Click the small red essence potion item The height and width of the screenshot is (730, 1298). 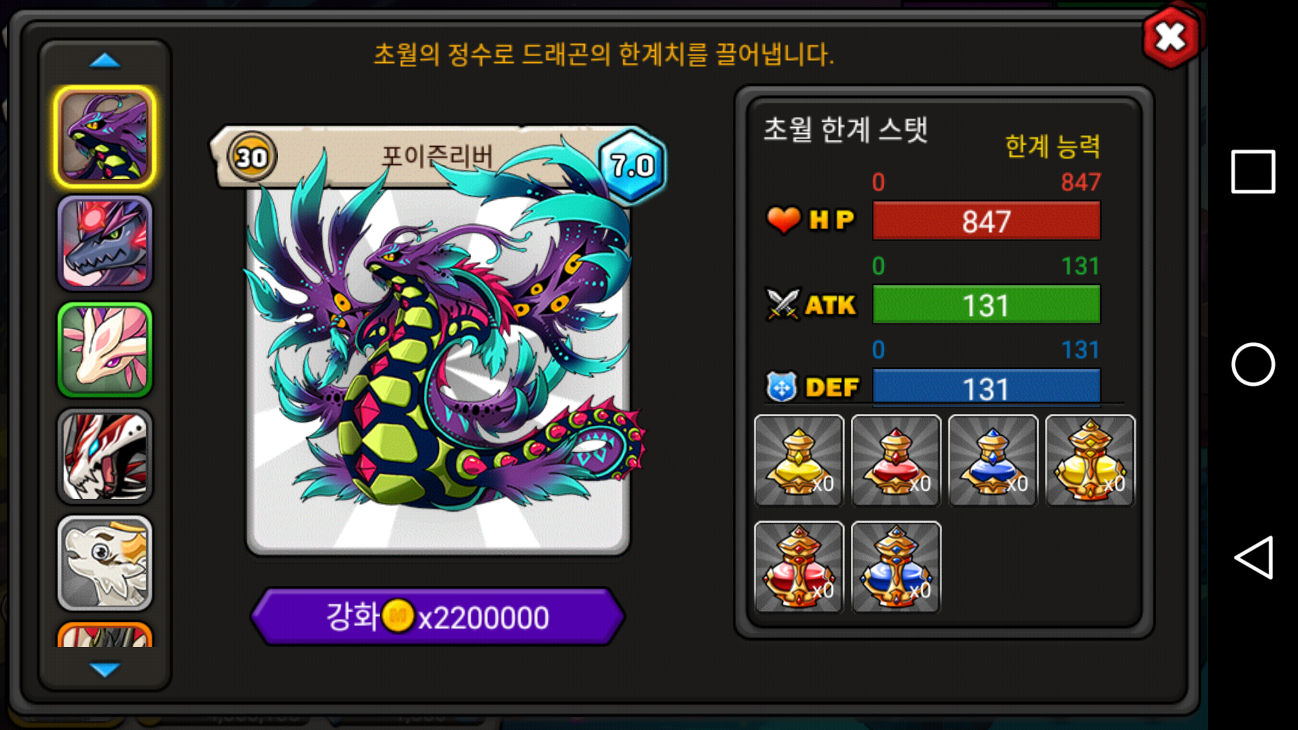896,460
